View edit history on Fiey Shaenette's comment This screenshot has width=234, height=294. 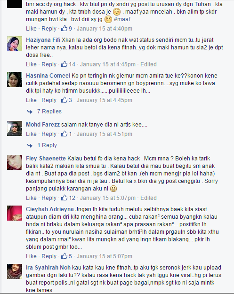[148, 198]
